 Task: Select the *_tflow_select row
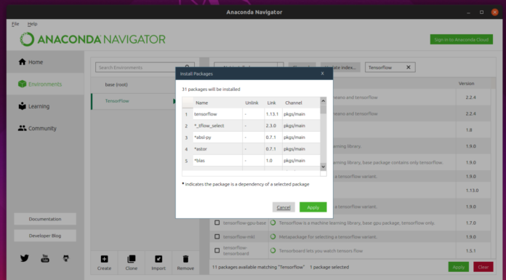point(252,126)
